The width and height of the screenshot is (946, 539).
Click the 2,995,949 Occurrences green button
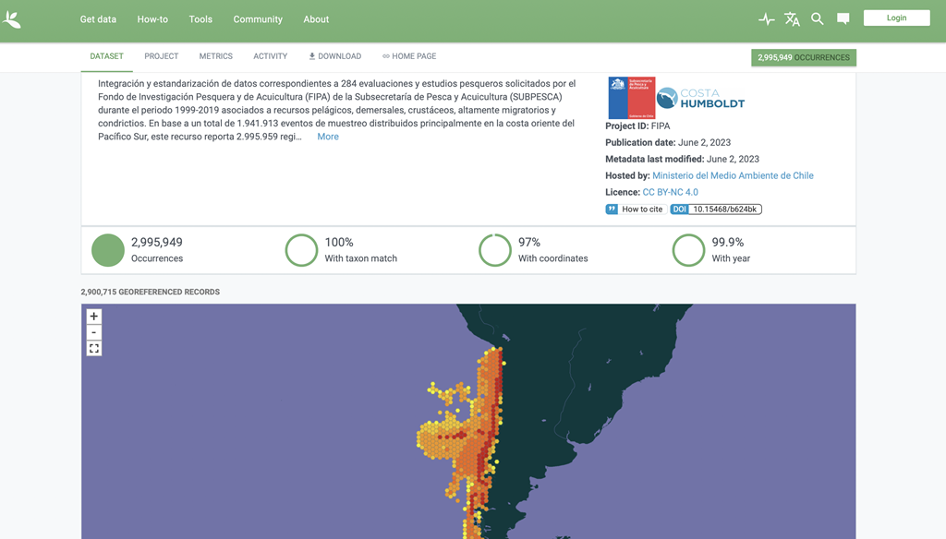(x=803, y=58)
